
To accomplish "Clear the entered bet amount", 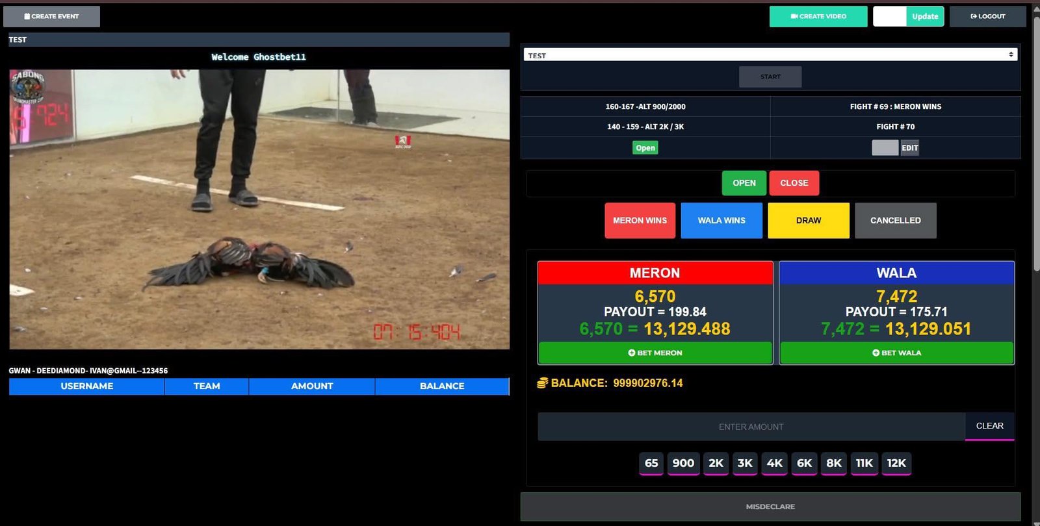I will tap(989, 426).
